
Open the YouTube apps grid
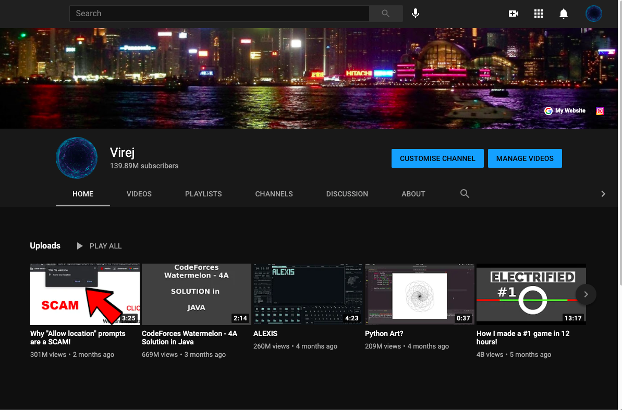pos(538,14)
